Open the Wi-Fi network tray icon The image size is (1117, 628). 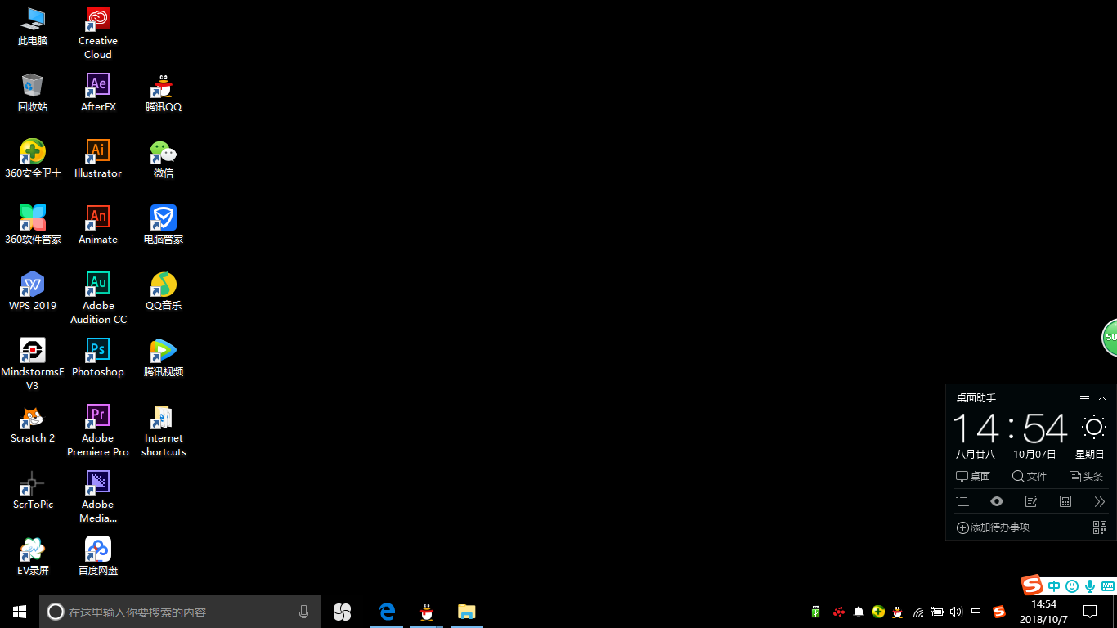point(917,612)
